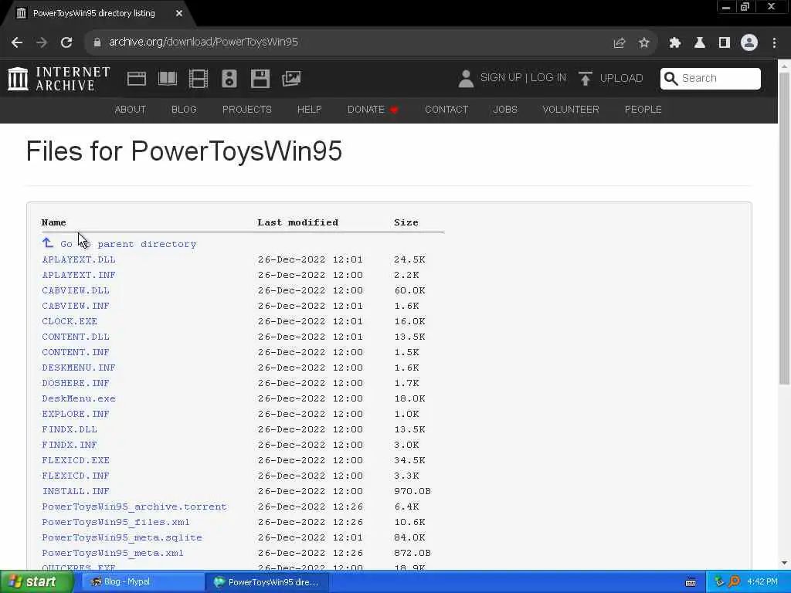The height and width of the screenshot is (593, 791).
Task: Download PowerToysWin95_archive.torrent
Action: (134, 507)
